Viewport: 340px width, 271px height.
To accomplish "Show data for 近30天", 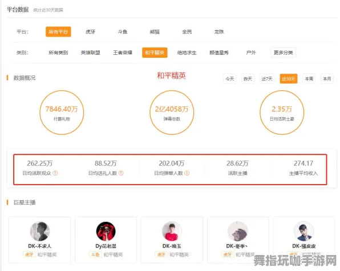I will pyautogui.click(x=289, y=79).
